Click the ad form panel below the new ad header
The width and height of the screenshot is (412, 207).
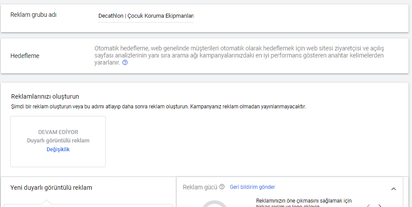coord(89,205)
